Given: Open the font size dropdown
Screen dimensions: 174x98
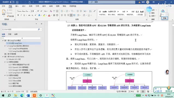Looking at the screenshot, I should coord(36,11).
